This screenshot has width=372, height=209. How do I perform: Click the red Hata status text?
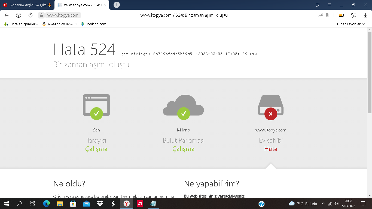tap(271, 149)
